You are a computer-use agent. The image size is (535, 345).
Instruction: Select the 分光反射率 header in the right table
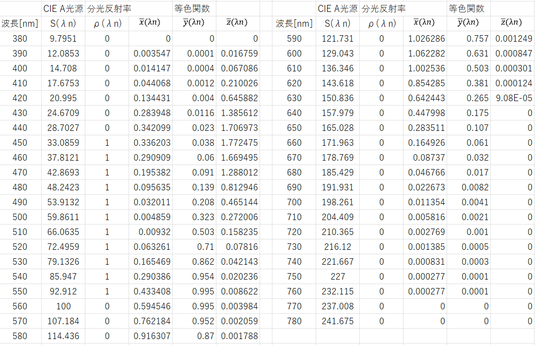tap(384, 8)
